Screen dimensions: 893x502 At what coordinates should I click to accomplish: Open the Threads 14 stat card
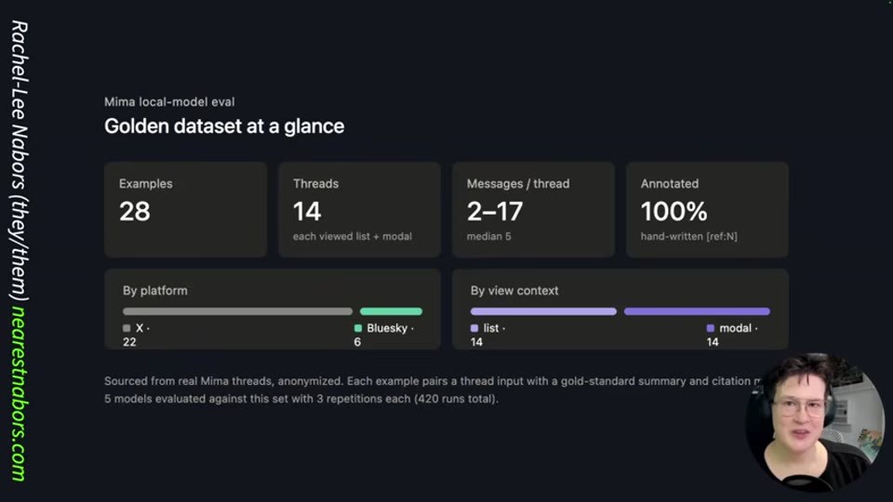[x=359, y=209]
